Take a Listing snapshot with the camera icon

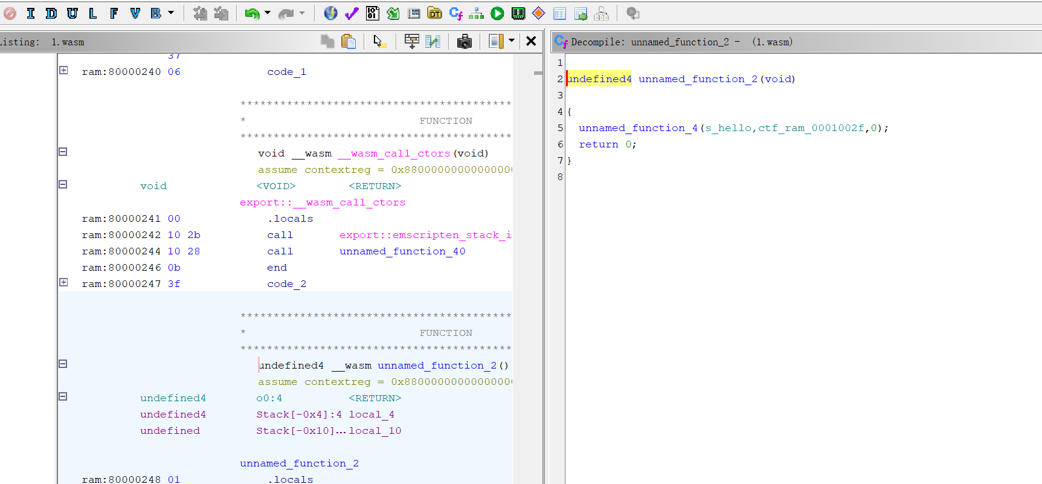464,42
